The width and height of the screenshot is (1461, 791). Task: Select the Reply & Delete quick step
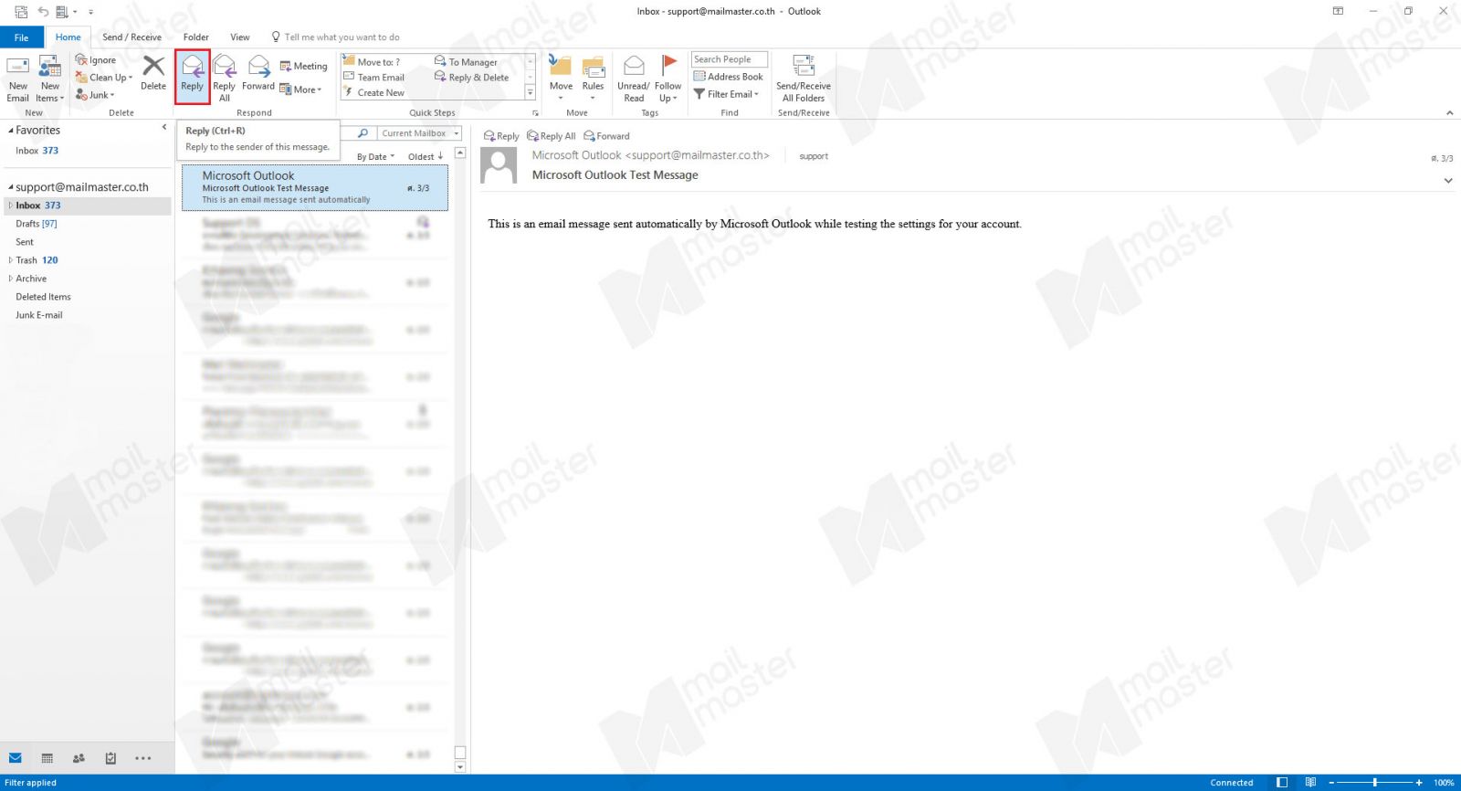[x=472, y=78]
